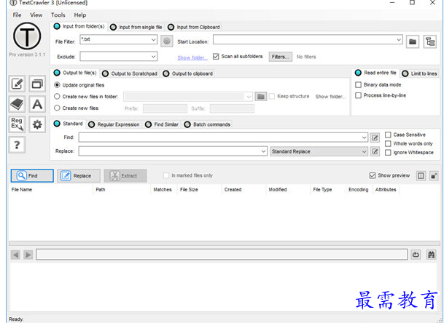Screen dimensions: 444x323
Task: Click the stacked book library icon
Action: tap(17, 104)
